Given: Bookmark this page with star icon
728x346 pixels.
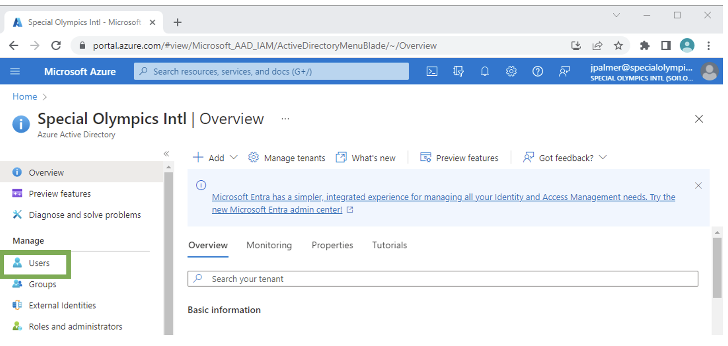Looking at the screenshot, I should [618, 45].
